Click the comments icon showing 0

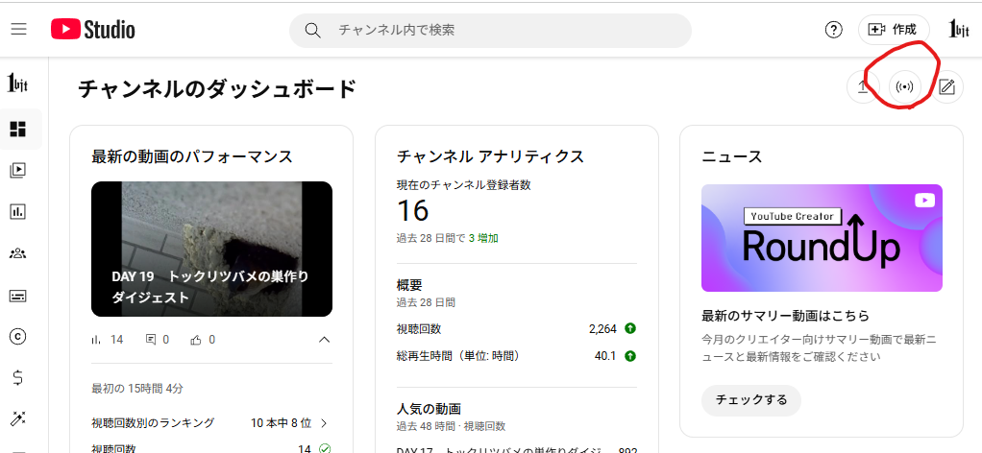(x=150, y=340)
